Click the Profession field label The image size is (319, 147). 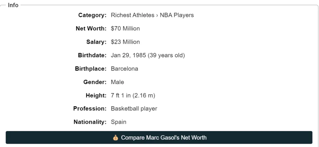point(90,109)
